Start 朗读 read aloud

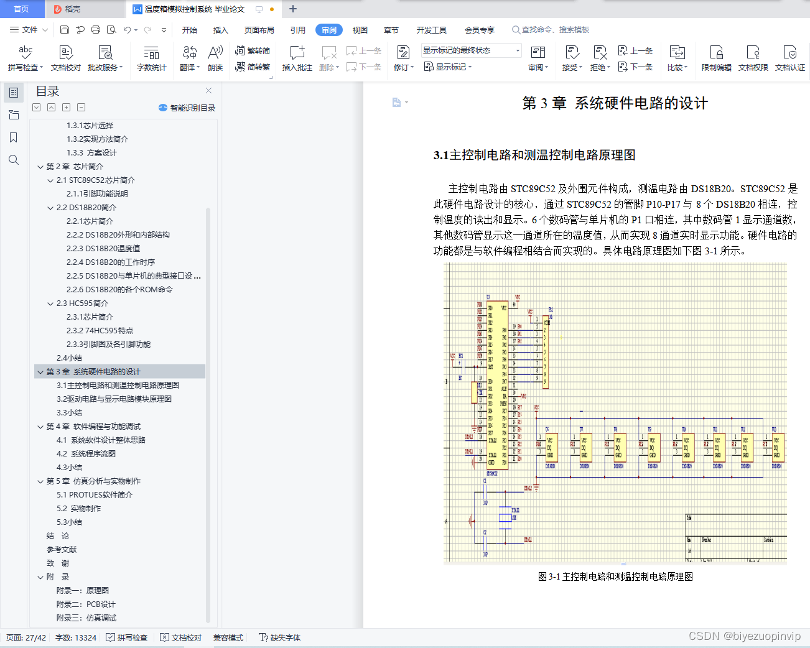pos(215,58)
